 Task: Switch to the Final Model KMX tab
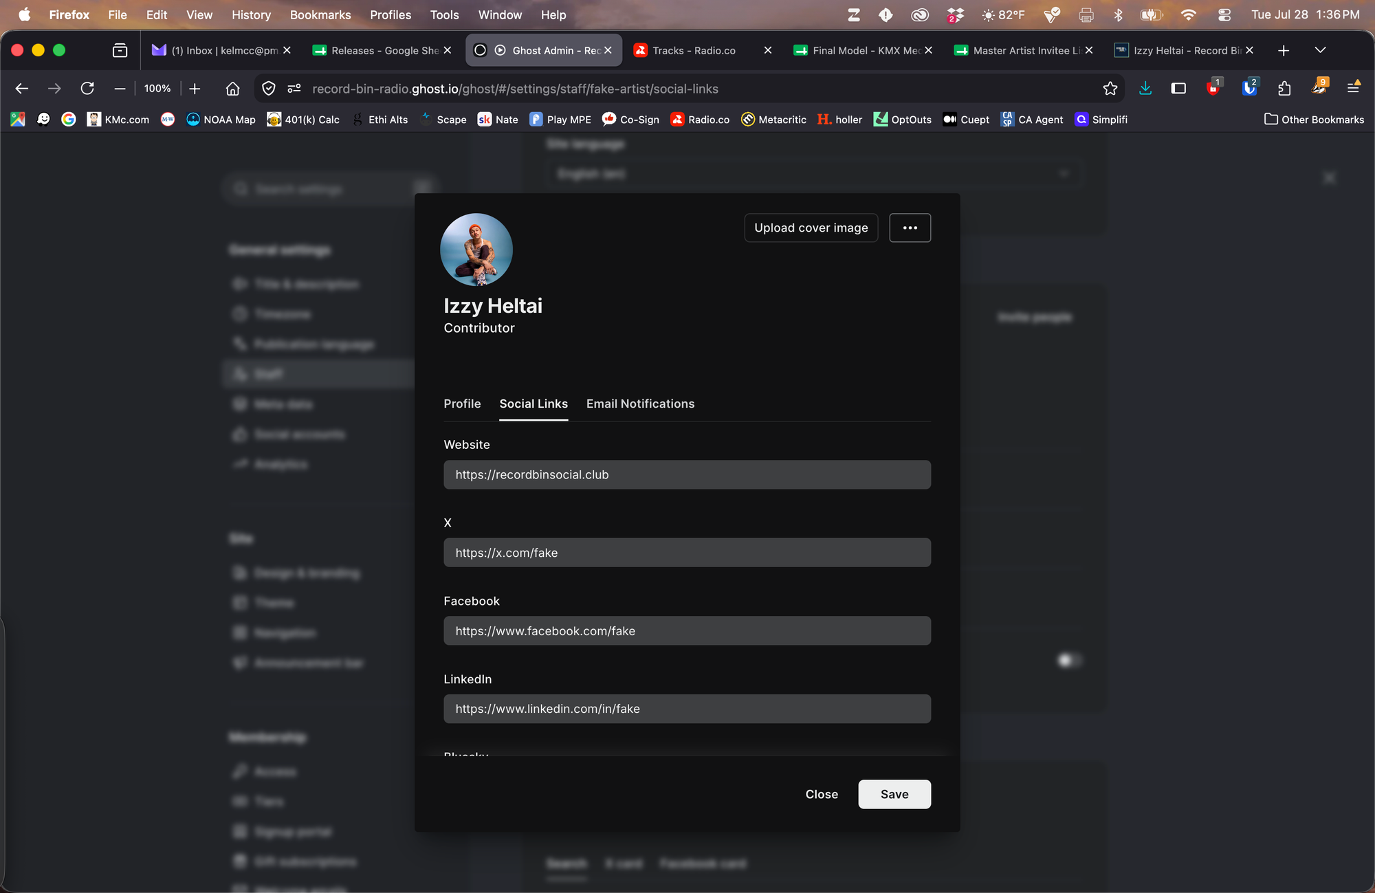(863, 50)
